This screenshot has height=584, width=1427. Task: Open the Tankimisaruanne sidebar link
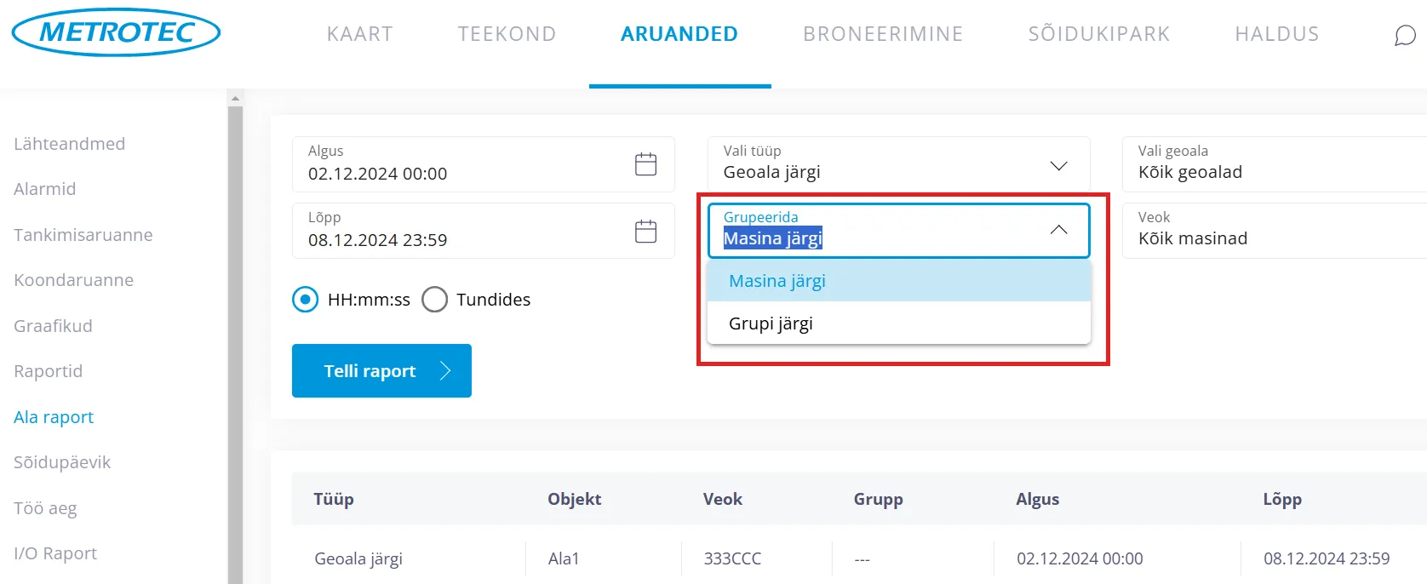83,235
